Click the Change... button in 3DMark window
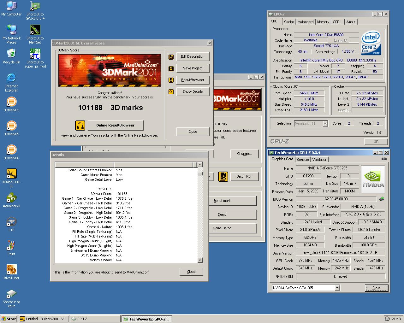404x323 pixels. click(x=244, y=154)
